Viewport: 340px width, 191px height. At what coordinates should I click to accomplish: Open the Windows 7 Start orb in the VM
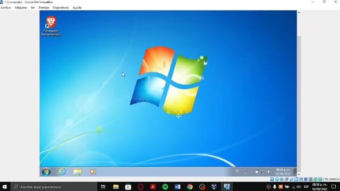46,172
